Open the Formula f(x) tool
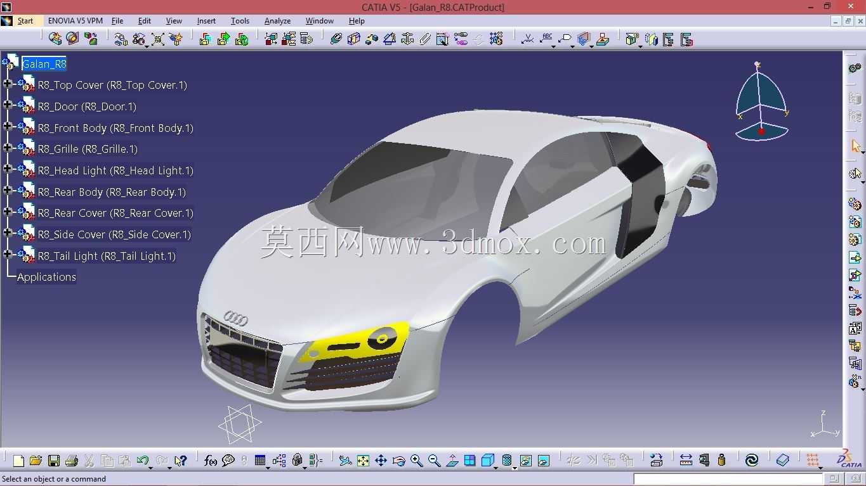Viewport: 866px width, 486px height. tap(211, 461)
